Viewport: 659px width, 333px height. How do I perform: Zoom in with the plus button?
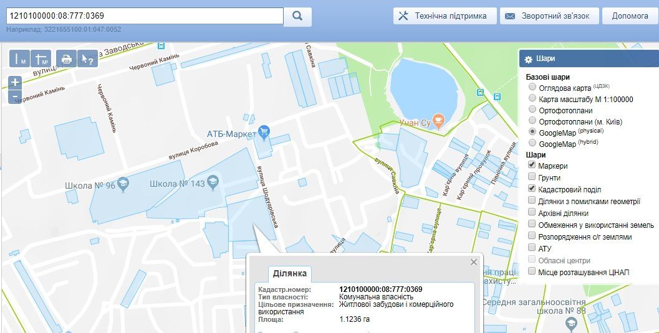point(15,82)
